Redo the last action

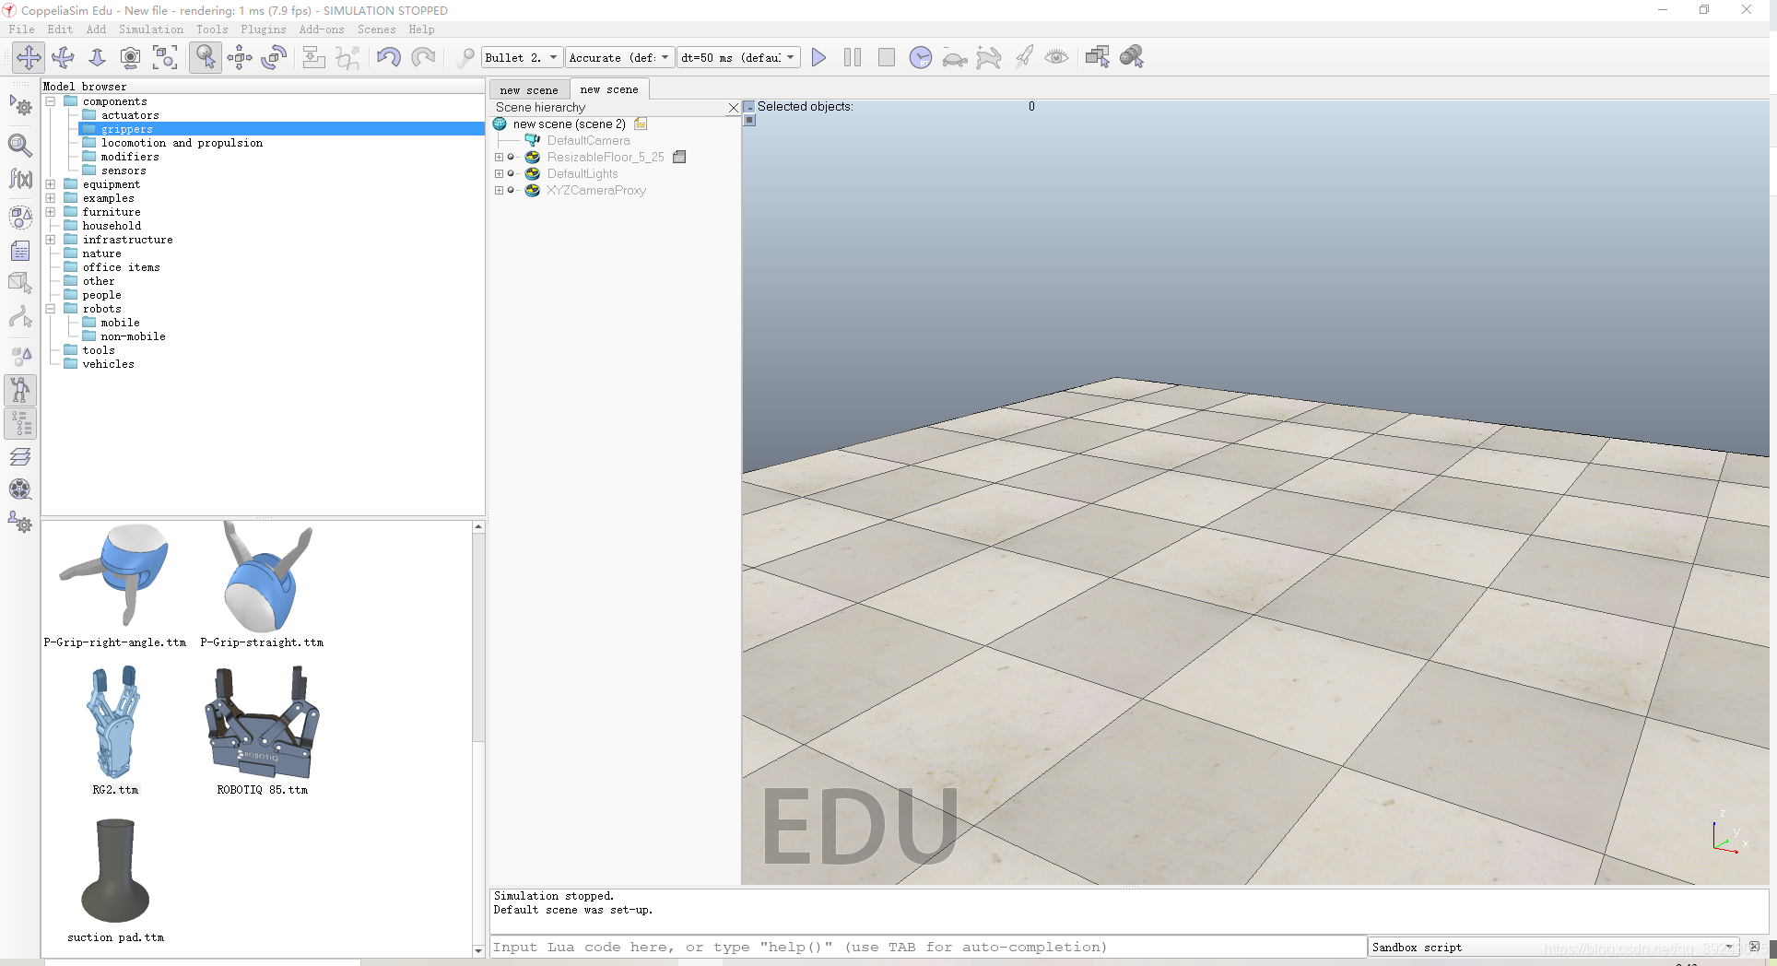[x=423, y=57]
